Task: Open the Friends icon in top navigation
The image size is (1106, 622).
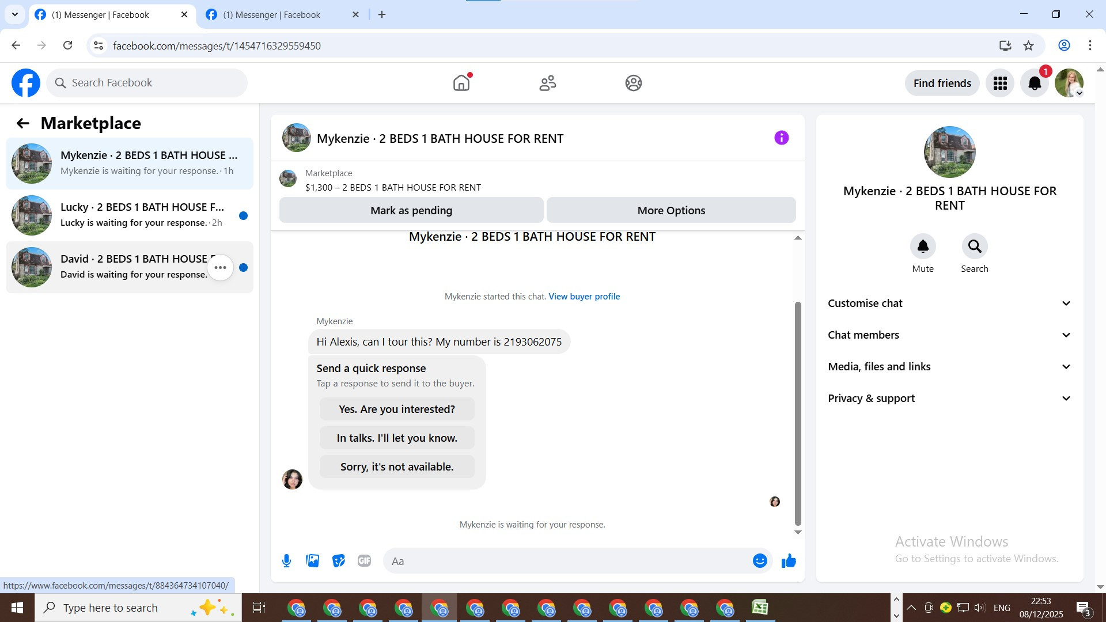Action: pyautogui.click(x=548, y=83)
